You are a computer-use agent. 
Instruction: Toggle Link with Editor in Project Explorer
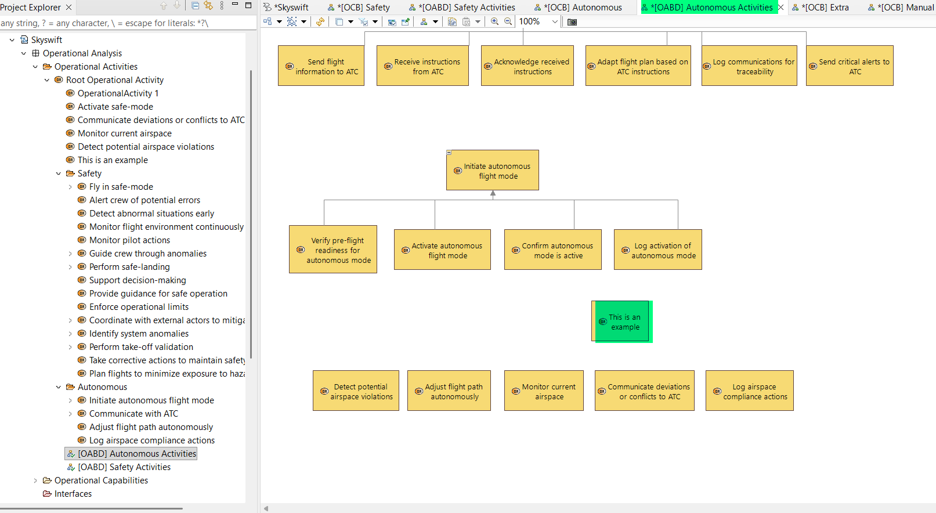[x=208, y=6]
